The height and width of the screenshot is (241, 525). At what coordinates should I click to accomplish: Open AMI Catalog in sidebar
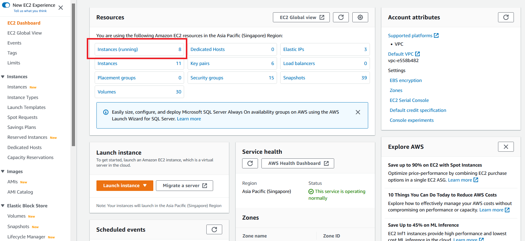(20, 192)
